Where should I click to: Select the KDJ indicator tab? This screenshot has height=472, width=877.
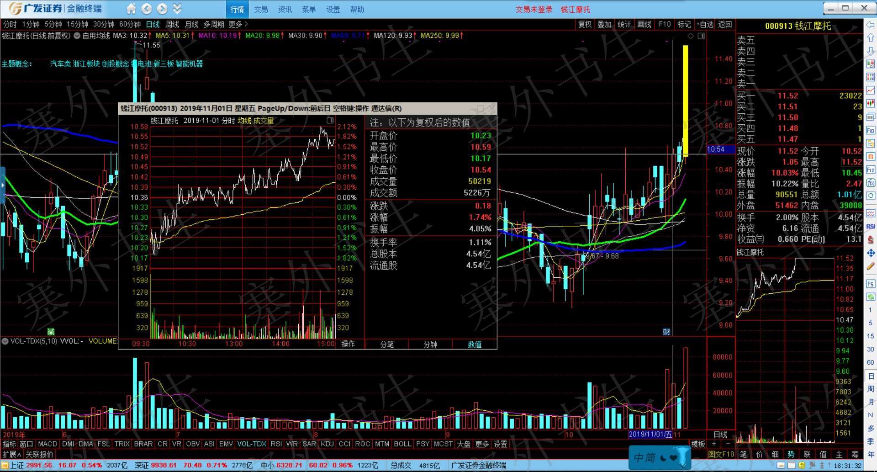327,444
